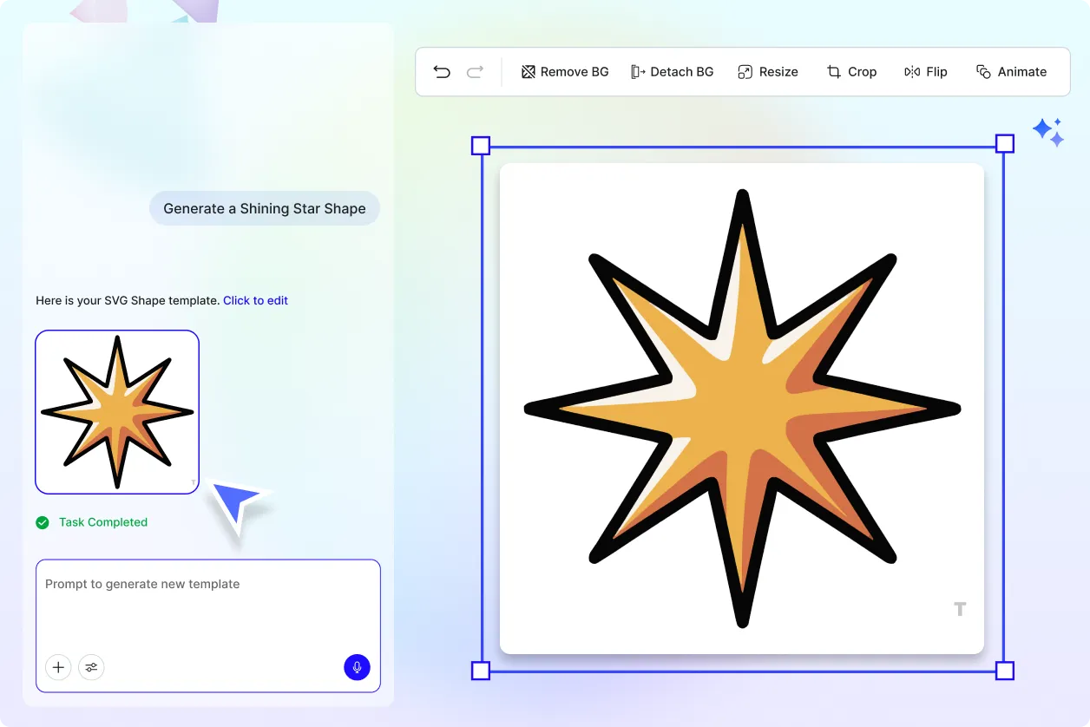
Task: Open prompt settings sliders icon
Action: coord(91,667)
